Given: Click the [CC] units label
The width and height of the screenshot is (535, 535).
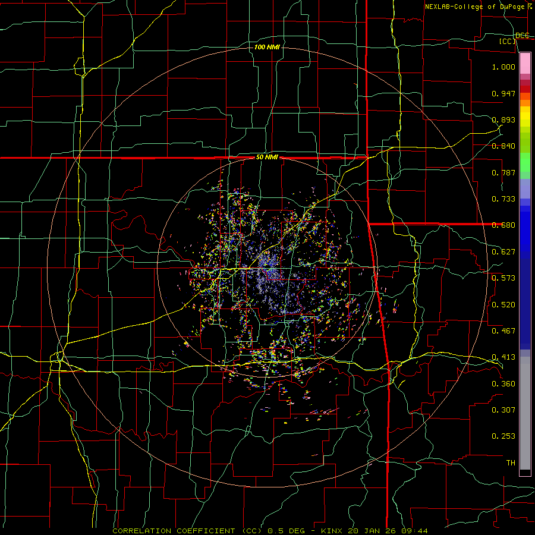Looking at the screenshot, I should point(508,42).
